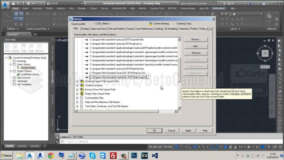This screenshot has height=160, width=284.
Task: Expand the Customization Files node
Action: pos(77,98)
